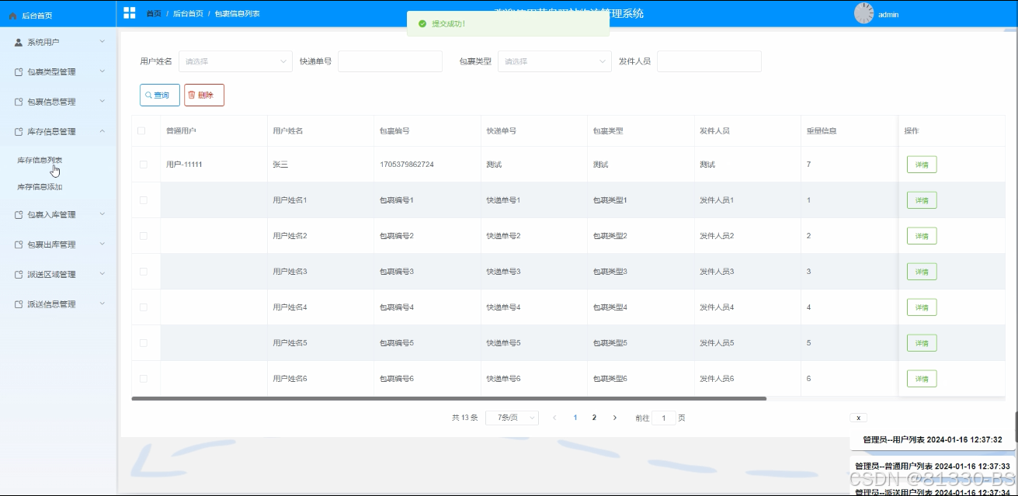This screenshot has height=496, width=1018.
Task: Open 详情 for row 张三
Action: pos(922,165)
